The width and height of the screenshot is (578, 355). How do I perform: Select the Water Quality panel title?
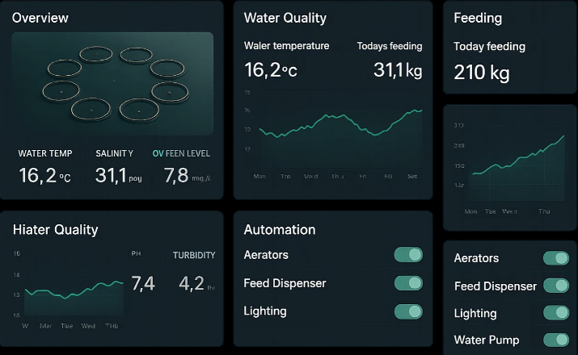tap(285, 18)
